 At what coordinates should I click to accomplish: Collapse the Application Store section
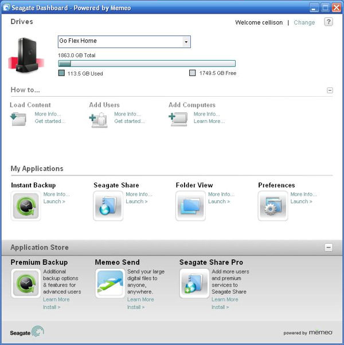click(x=329, y=247)
